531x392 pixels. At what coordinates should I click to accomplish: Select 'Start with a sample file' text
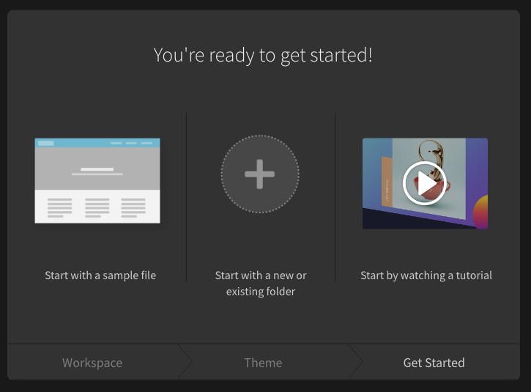pos(100,275)
